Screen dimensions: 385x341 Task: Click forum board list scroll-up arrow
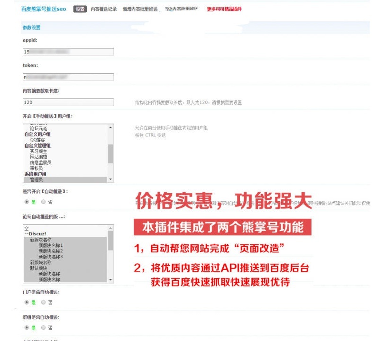[110, 228]
